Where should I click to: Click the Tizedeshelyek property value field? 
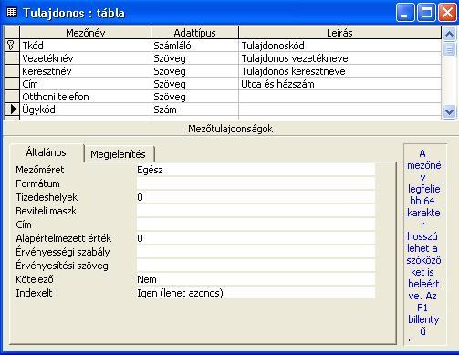256,197
